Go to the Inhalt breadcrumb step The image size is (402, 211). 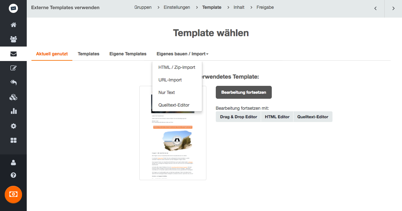pyautogui.click(x=239, y=7)
